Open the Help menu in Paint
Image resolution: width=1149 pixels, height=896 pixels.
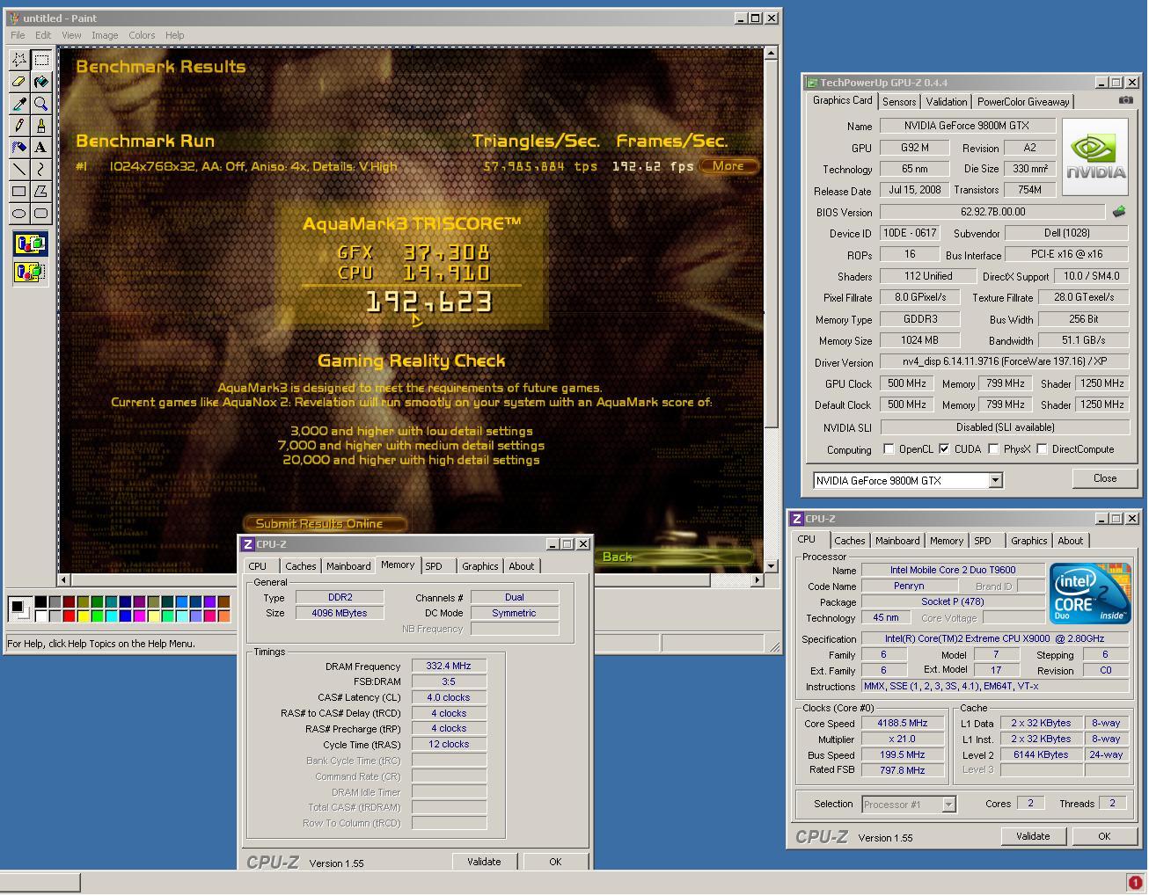pyautogui.click(x=175, y=35)
